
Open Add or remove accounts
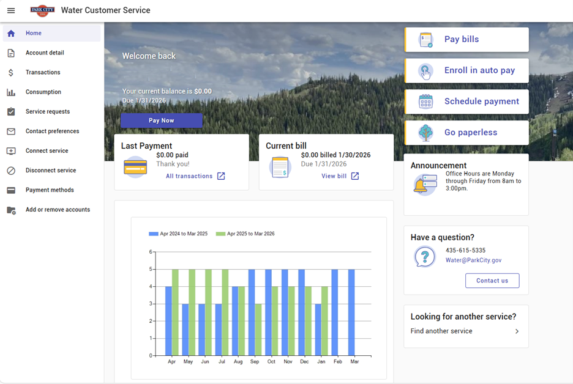pyautogui.click(x=58, y=210)
